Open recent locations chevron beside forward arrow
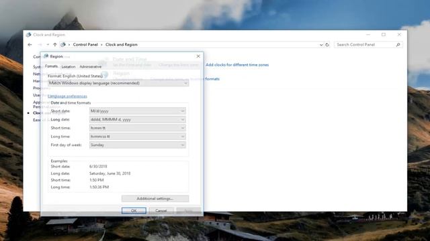 click(48, 45)
